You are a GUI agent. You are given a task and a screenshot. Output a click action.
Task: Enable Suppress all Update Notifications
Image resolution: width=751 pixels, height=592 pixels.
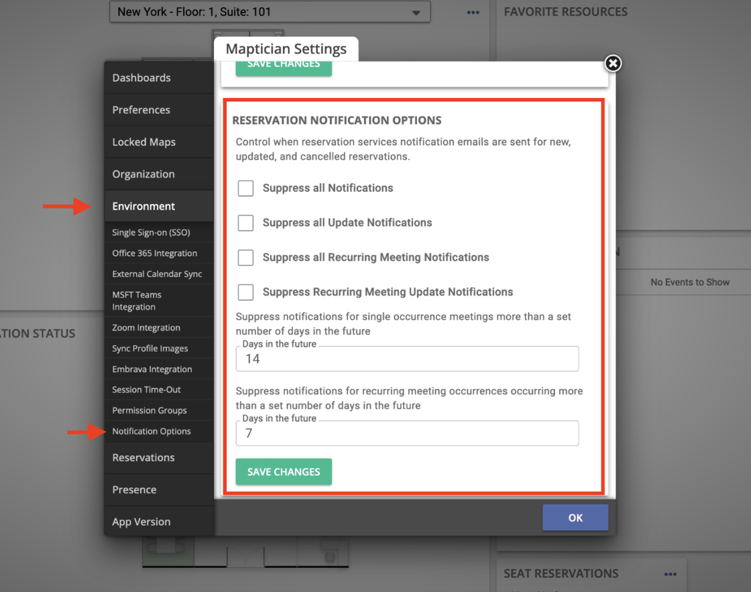[246, 223]
